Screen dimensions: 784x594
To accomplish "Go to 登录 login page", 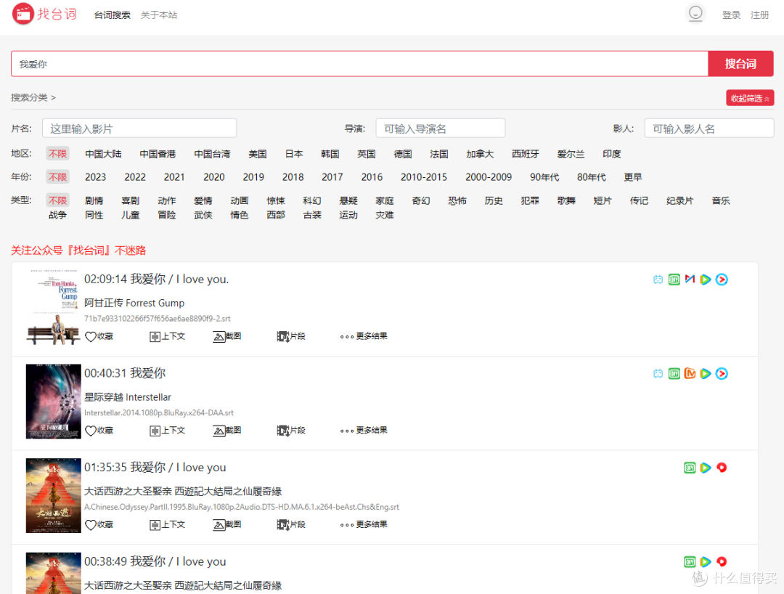I will click(731, 15).
